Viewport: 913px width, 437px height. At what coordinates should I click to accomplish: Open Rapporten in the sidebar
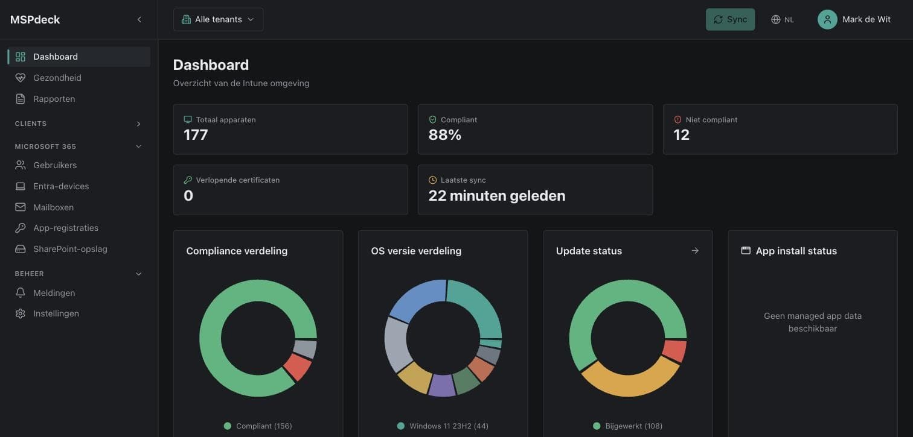[78, 99]
